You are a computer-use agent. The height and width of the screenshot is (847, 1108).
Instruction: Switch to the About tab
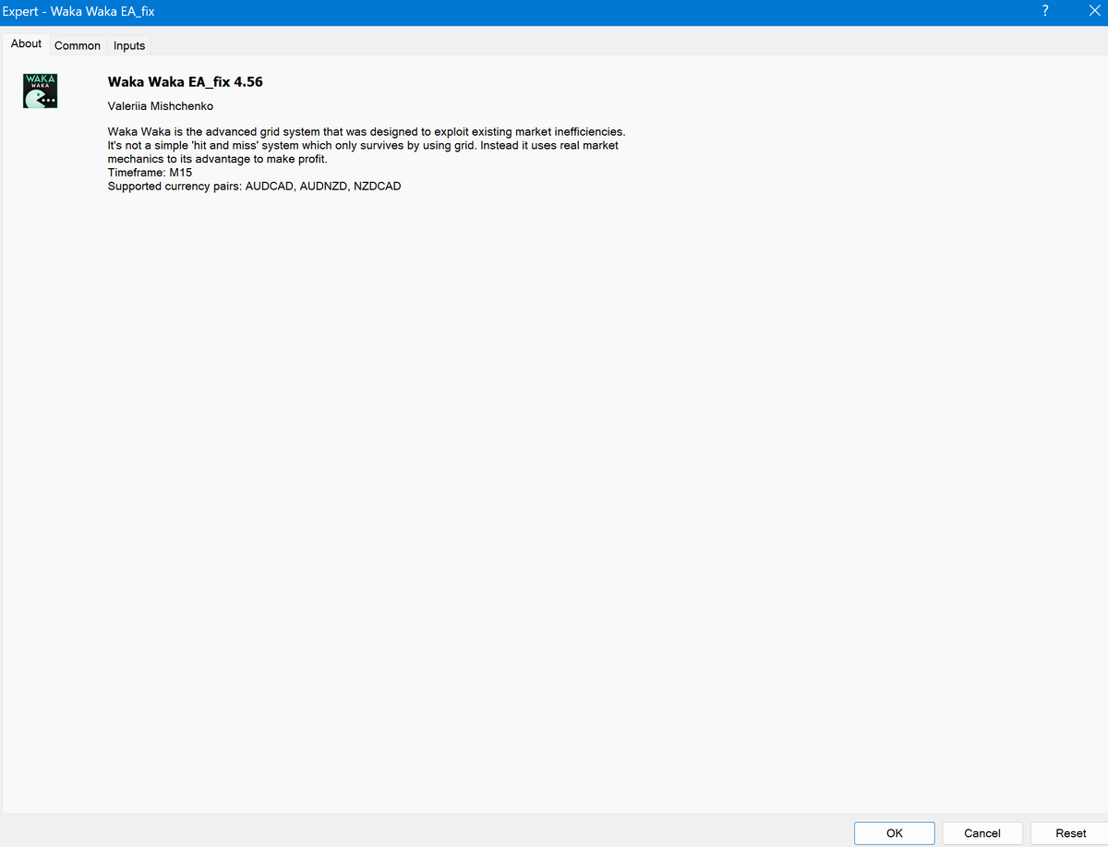pos(26,43)
